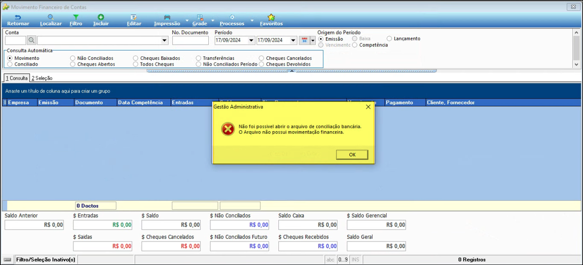Click the 0 Doctos footer cell
583x265 pixels.
(95, 206)
